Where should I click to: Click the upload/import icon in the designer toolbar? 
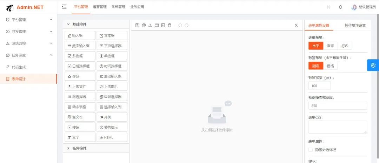click(150, 25)
